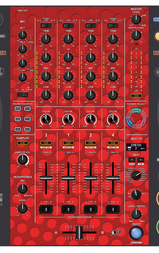Click the channel 4 COLOR knob
This screenshot has height=253, width=159.
tap(113, 119)
